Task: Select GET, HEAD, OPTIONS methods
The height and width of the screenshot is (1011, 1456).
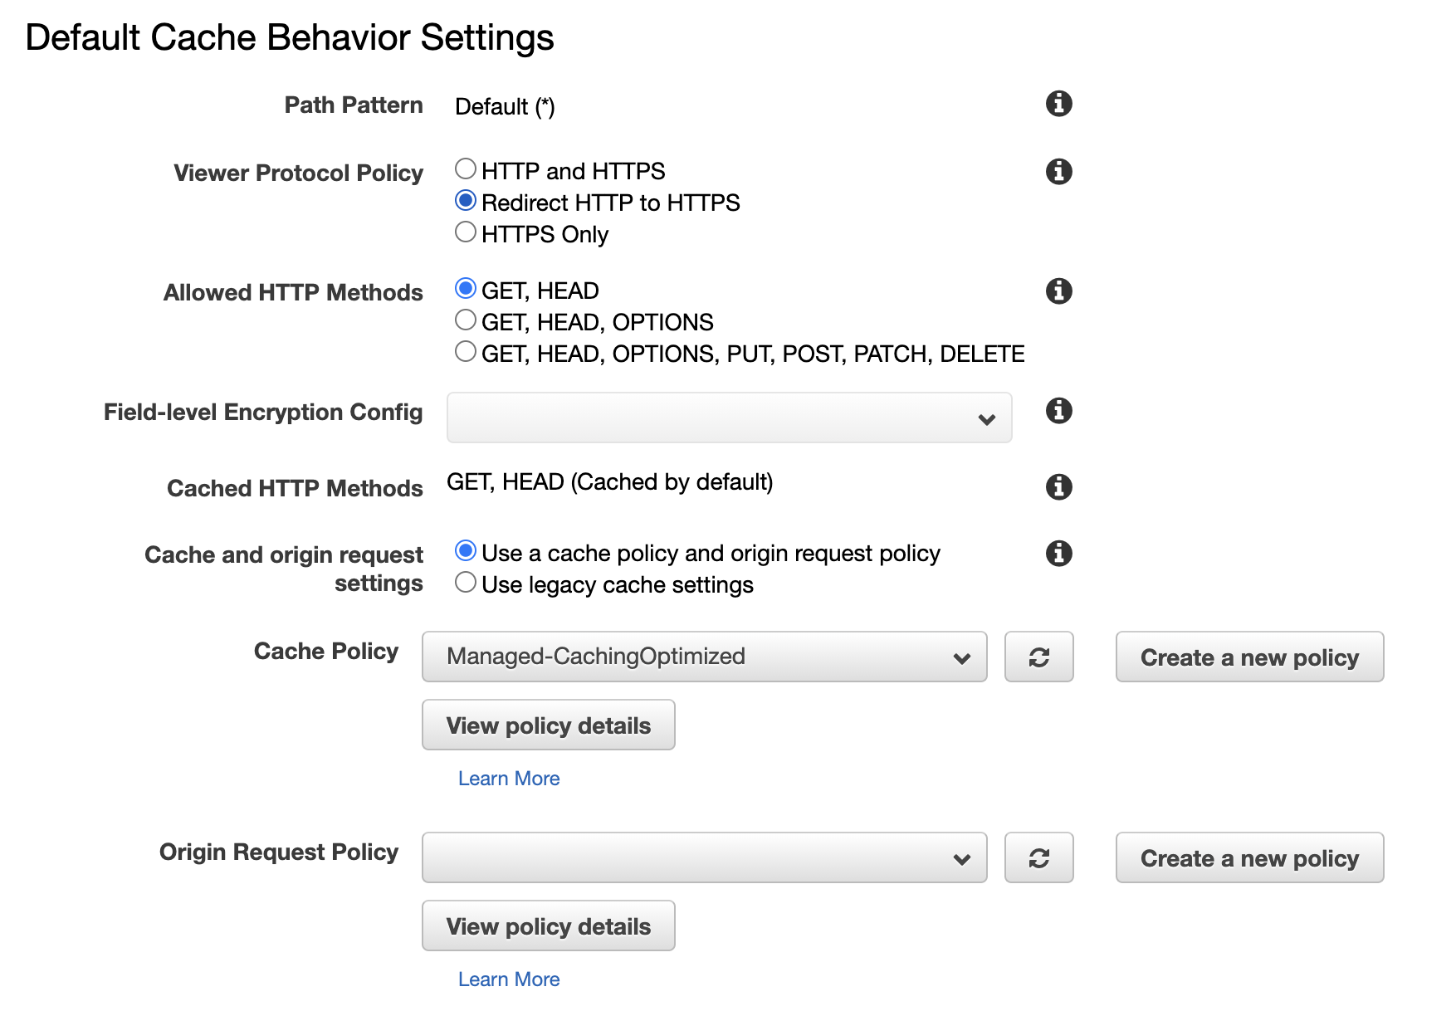Action: (466, 320)
